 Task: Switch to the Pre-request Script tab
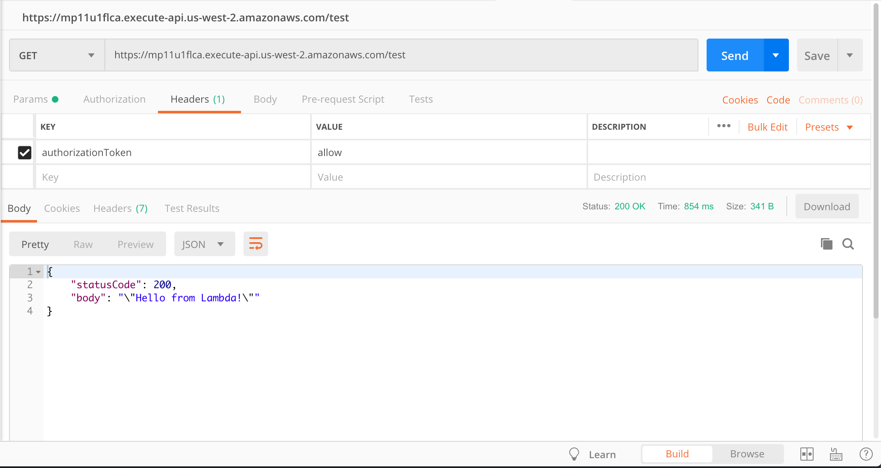tap(343, 99)
